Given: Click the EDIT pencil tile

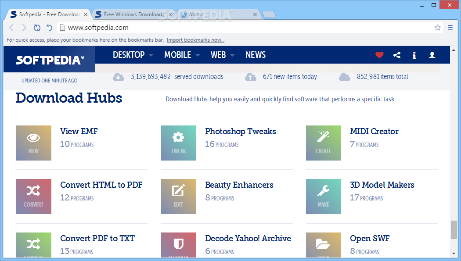Looking at the screenshot, I should click(x=178, y=197).
